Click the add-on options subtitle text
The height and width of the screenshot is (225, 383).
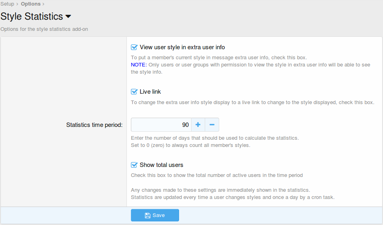pos(44,29)
